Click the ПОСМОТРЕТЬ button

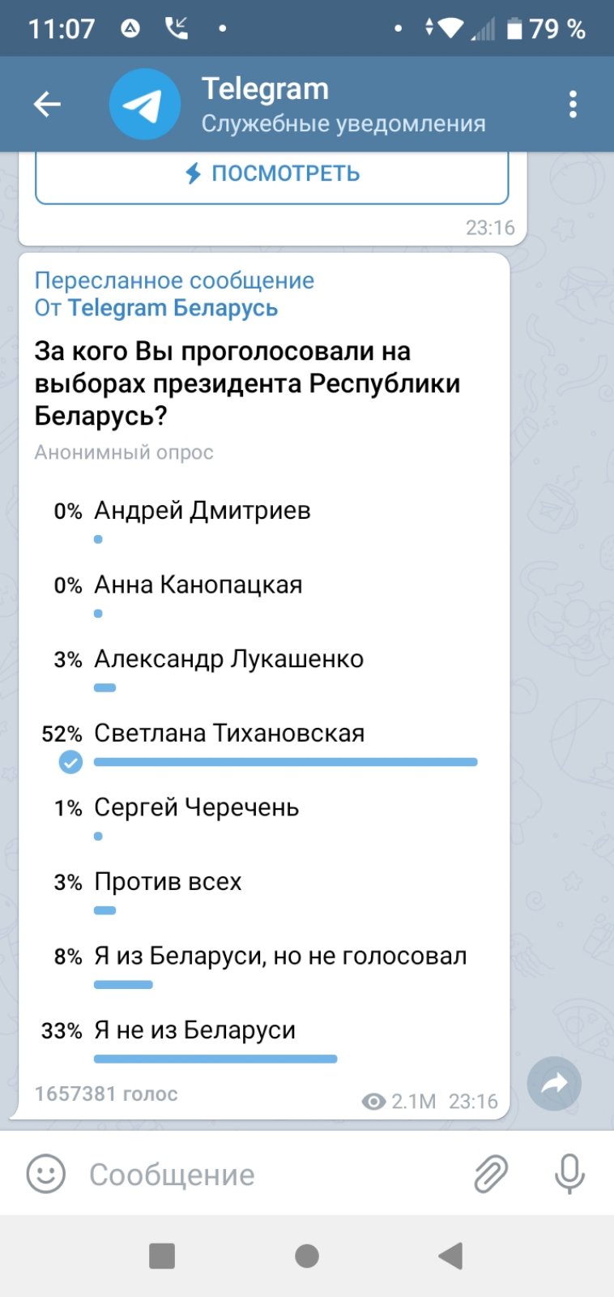pos(272,174)
